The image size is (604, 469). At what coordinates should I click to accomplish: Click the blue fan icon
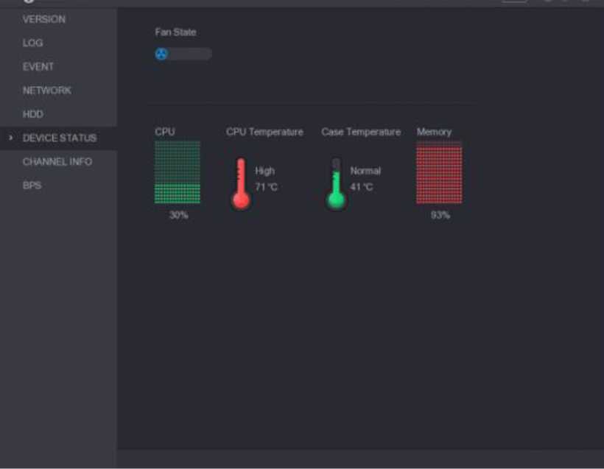click(161, 54)
